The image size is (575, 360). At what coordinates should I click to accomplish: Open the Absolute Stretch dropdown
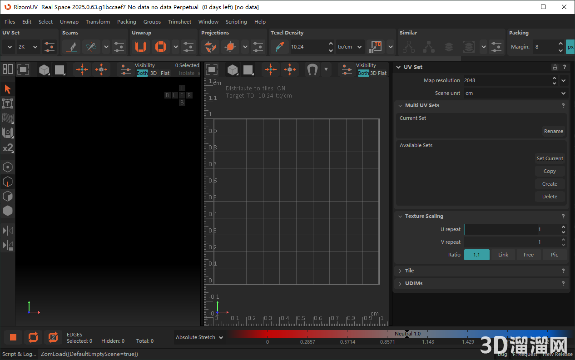(x=200, y=337)
